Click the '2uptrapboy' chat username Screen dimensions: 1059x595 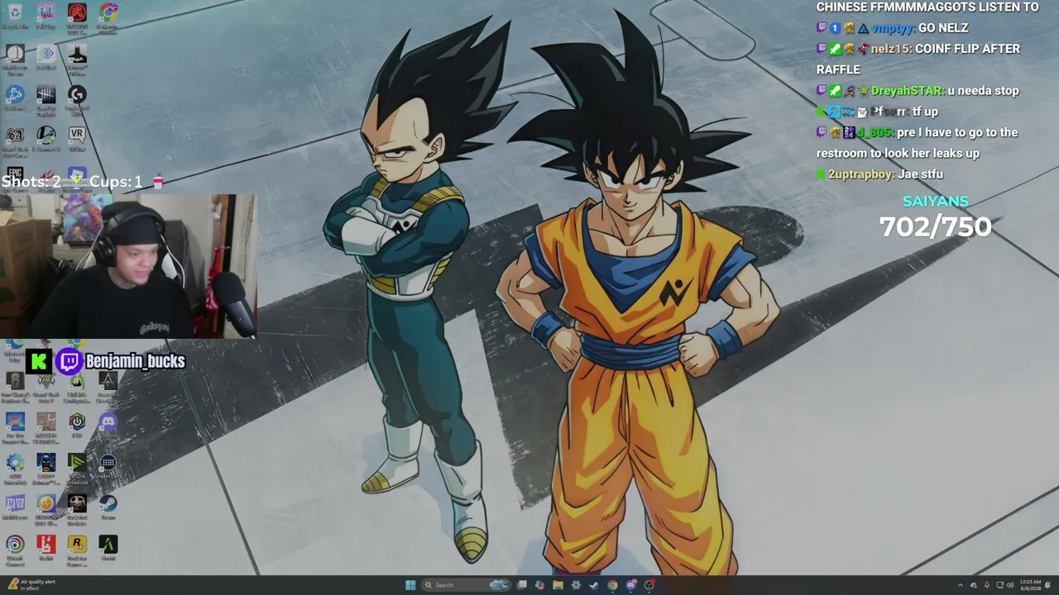(x=861, y=174)
